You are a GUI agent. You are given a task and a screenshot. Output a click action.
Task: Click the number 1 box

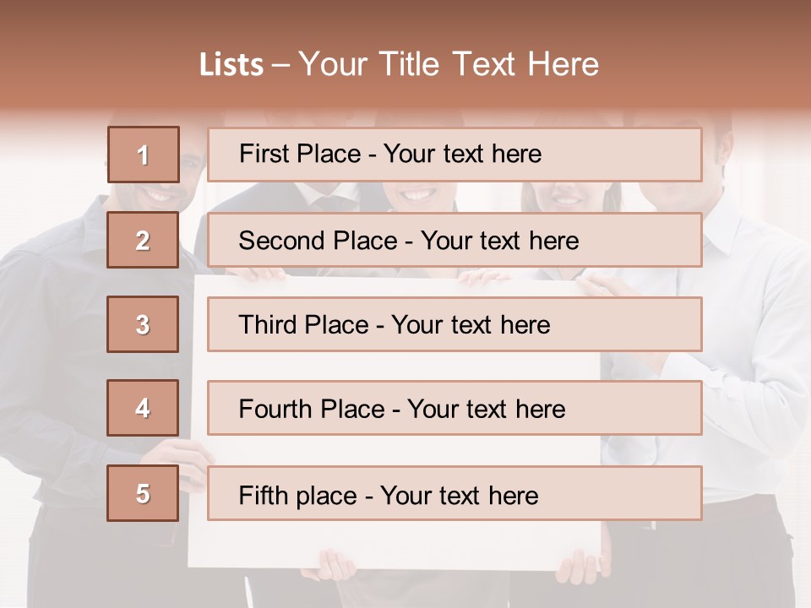[143, 155]
